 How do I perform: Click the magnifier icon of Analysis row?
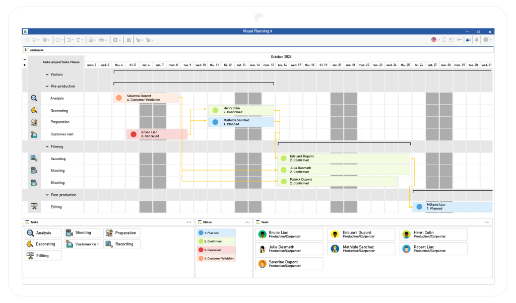coord(34,98)
